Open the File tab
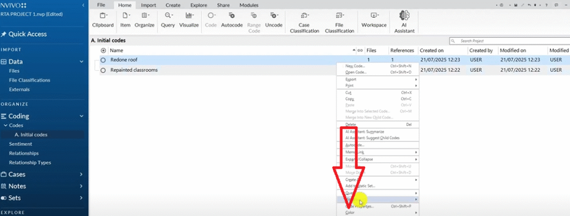Image resolution: width=570 pixels, height=216 pixels. pyautogui.click(x=101, y=6)
